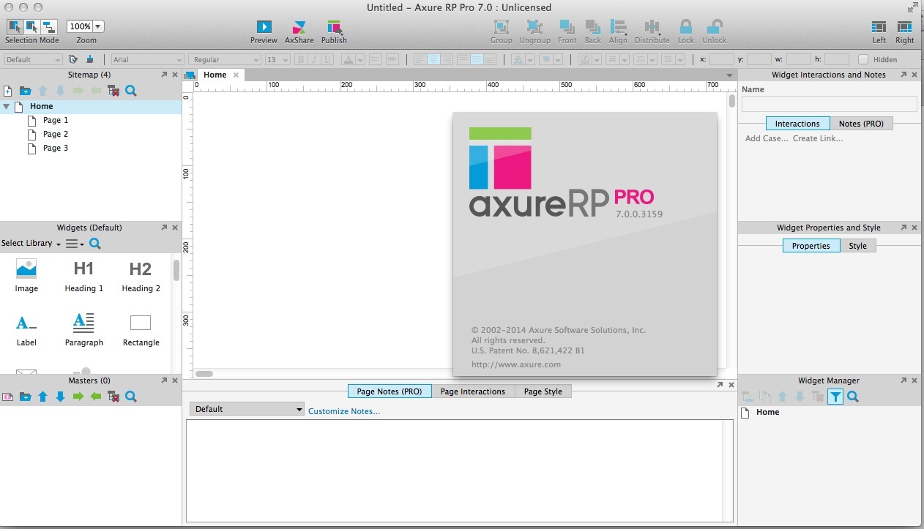Click the Publish toolbar icon
Screen dimensions: 924x529
coord(334,27)
